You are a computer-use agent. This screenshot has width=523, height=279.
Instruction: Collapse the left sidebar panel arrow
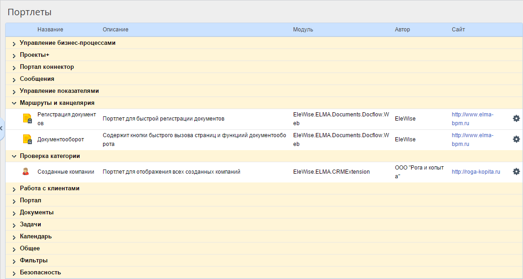click(x=1, y=128)
